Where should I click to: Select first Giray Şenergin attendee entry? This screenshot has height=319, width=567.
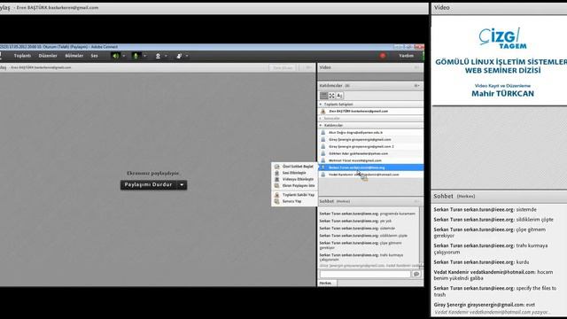pyautogui.click(x=370, y=140)
